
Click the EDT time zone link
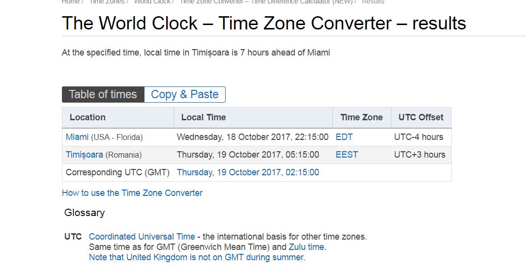pyautogui.click(x=344, y=137)
